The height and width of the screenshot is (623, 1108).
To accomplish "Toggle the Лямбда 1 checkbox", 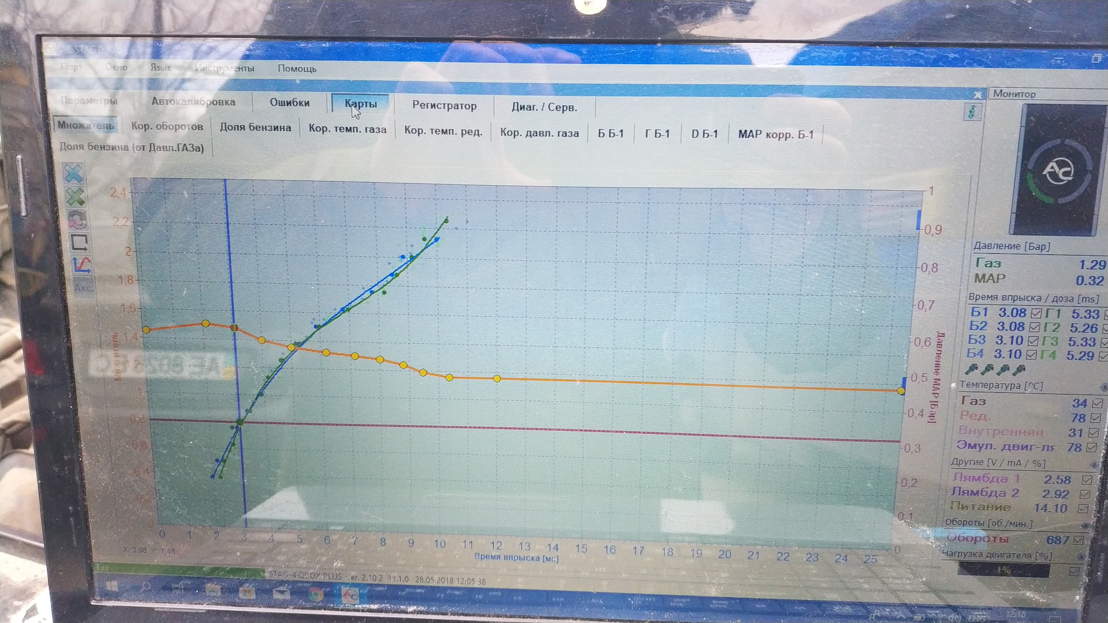I will (x=1087, y=480).
